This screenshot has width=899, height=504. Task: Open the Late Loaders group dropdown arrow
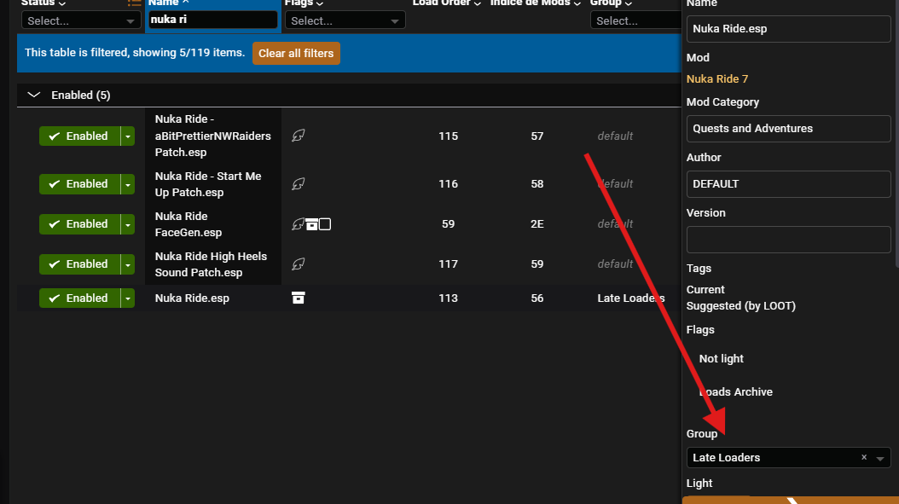point(880,458)
